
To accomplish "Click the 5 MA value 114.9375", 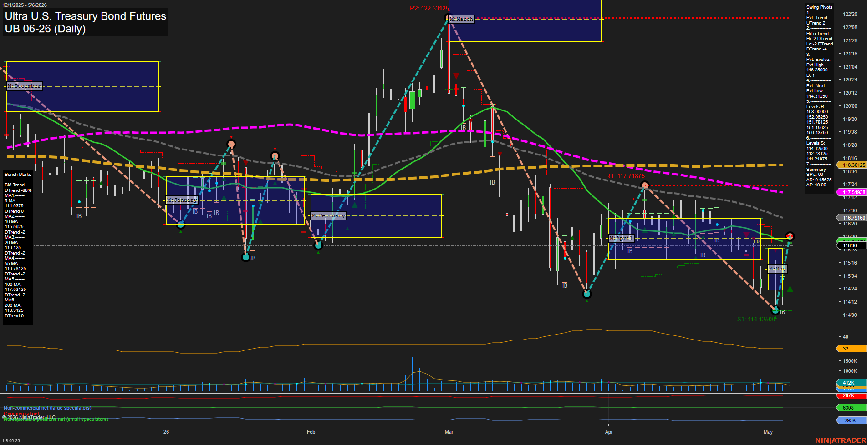I will 14,206.
